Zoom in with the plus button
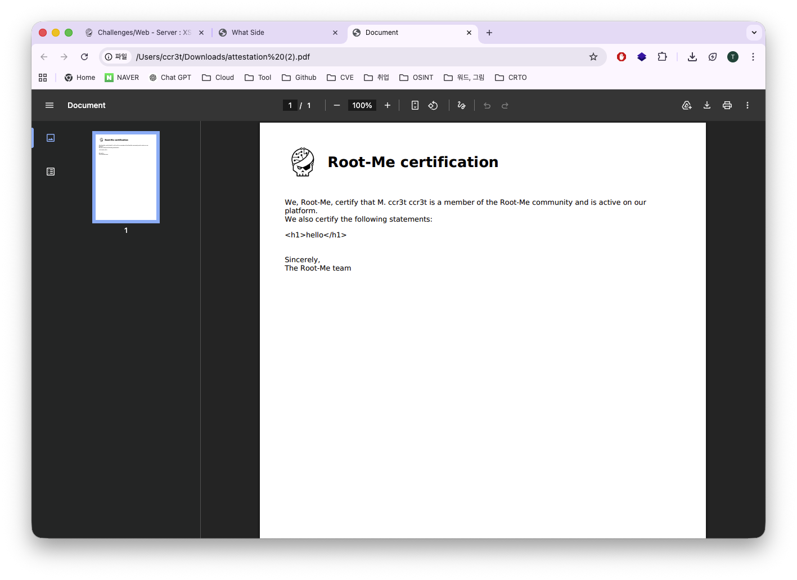Viewport: 797px width, 580px height. click(x=388, y=105)
